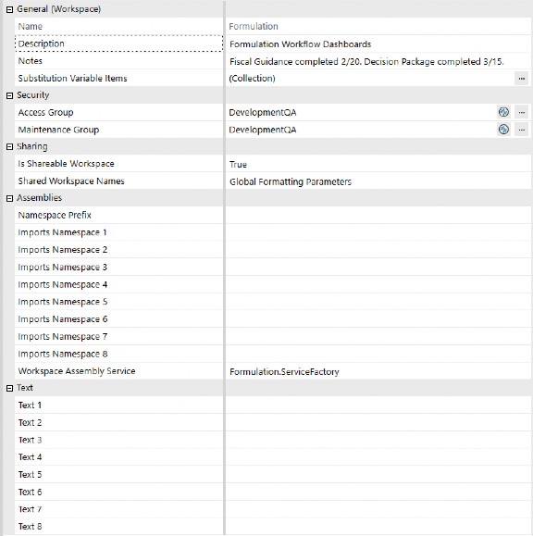The height and width of the screenshot is (536, 533).
Task: Open the Access Group ellipsis button
Action: click(521, 112)
